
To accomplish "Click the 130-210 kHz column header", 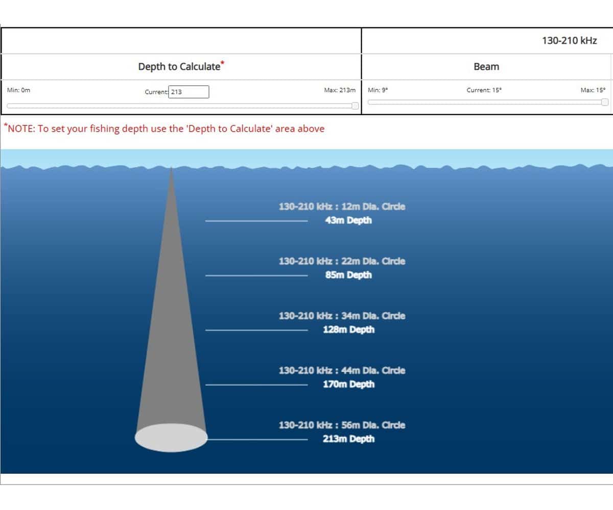I will point(569,40).
